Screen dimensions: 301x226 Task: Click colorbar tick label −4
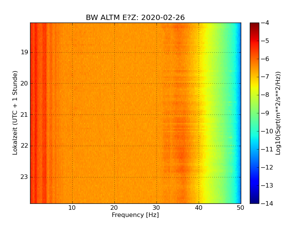coord(265,23)
